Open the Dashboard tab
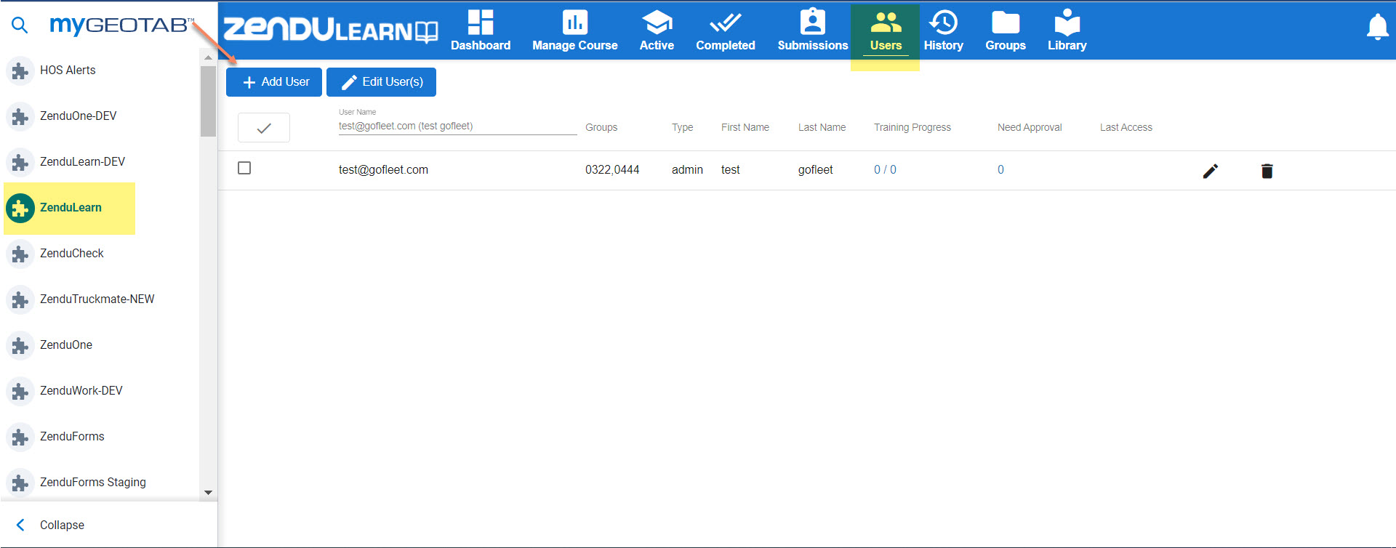Screen dimensions: 1396x548 tap(481, 31)
